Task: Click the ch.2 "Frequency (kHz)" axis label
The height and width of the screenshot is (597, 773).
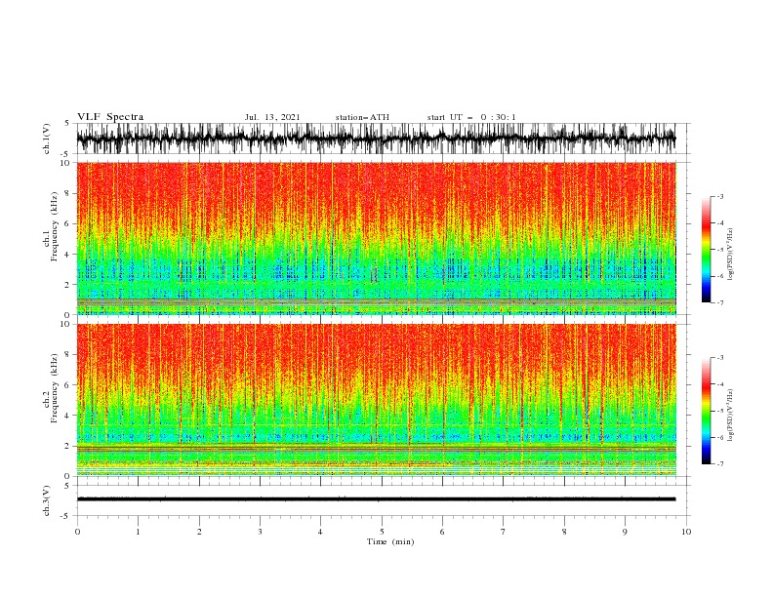Action: (54, 388)
